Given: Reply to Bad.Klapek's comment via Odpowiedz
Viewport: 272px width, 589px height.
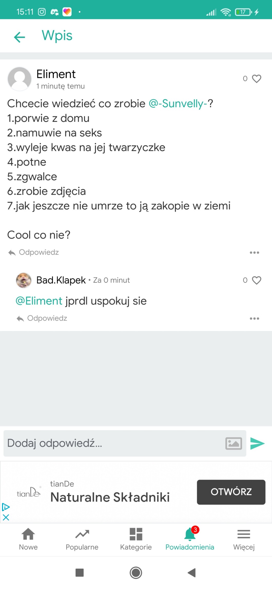Looking at the screenshot, I should point(42,318).
